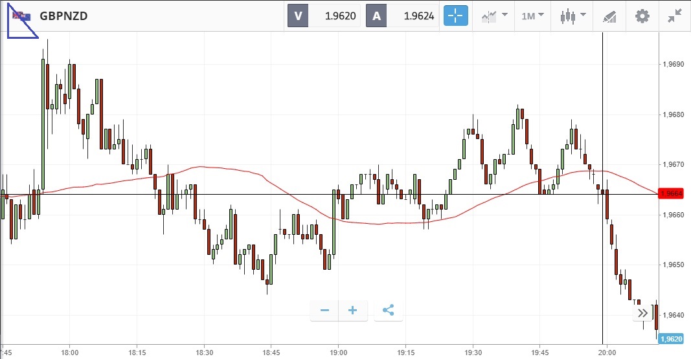Click the buy price 1.9624
Image resolution: width=691 pixels, height=359 pixels.
click(x=418, y=16)
